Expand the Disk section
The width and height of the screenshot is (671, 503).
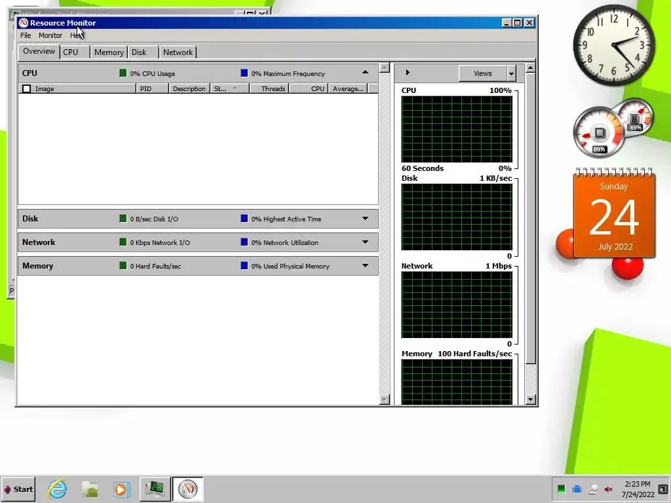365,218
